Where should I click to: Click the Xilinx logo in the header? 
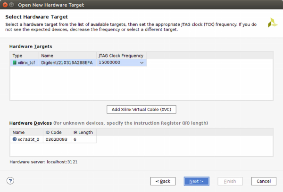click(273, 23)
